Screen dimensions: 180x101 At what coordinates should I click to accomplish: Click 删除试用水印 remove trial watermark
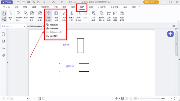pyautogui.click(x=102, y=16)
